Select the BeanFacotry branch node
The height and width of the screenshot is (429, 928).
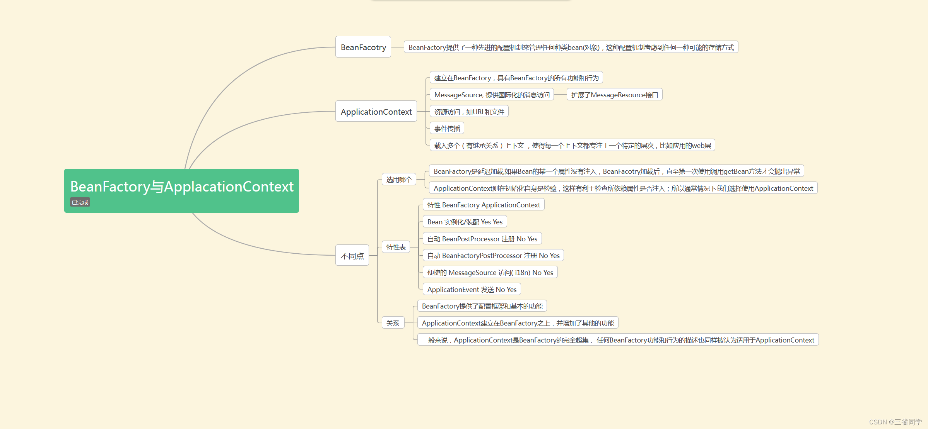363,47
